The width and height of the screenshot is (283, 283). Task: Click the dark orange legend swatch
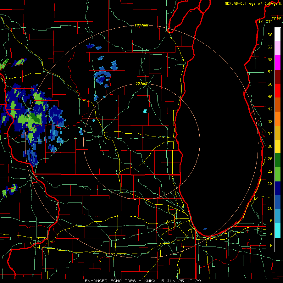coord(278,104)
